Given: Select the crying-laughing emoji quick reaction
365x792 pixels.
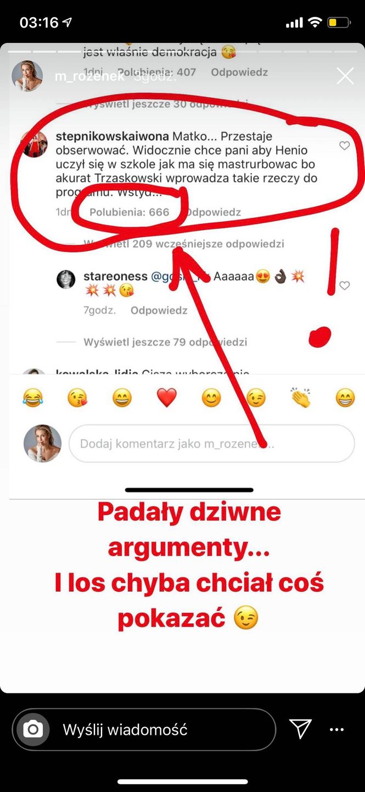Looking at the screenshot, I should 32,397.
